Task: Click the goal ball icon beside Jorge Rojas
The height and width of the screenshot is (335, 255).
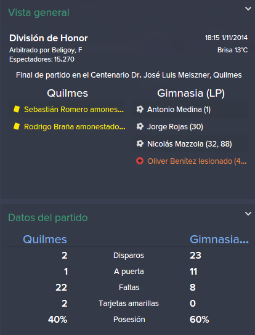Action: 140,126
